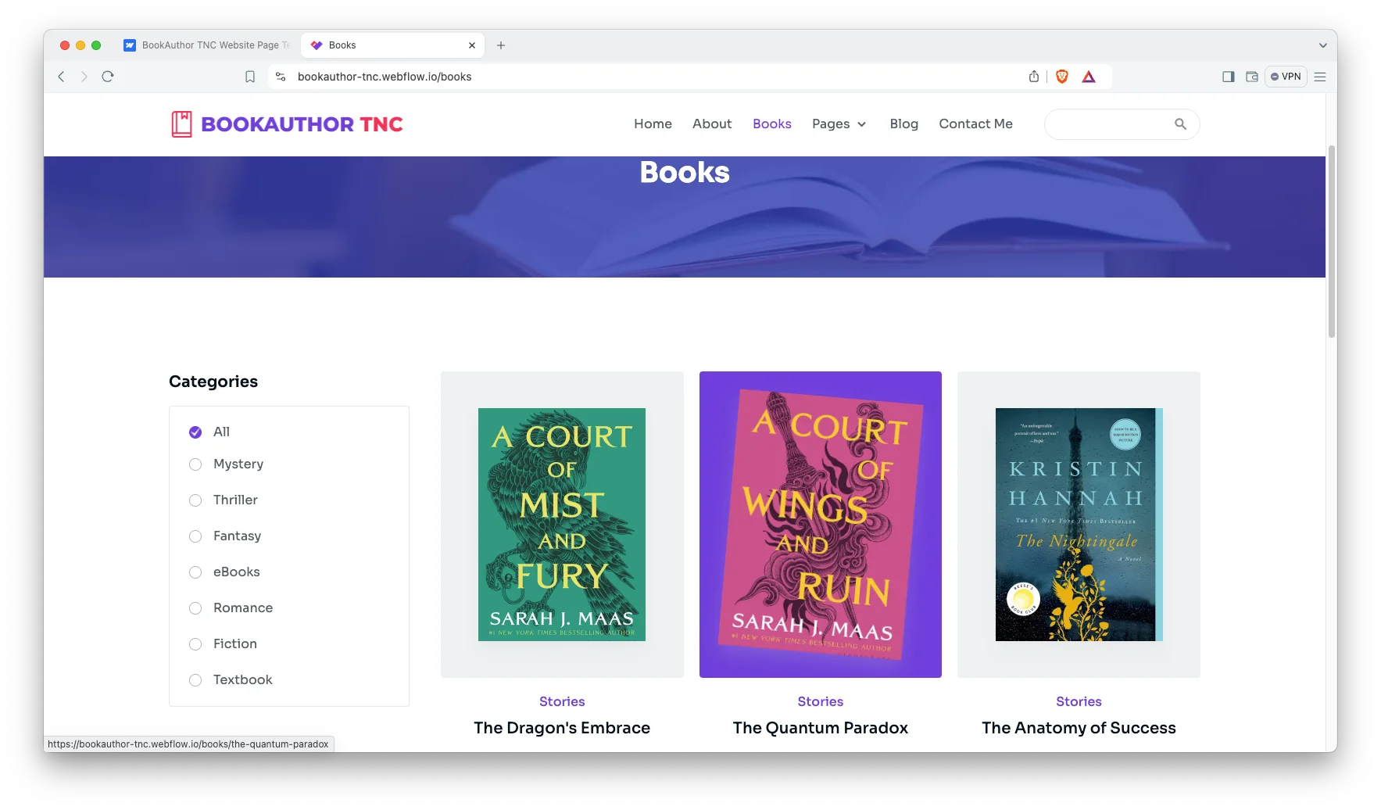Click the Brave Shields lion icon
The image size is (1381, 810).
coord(1061,77)
